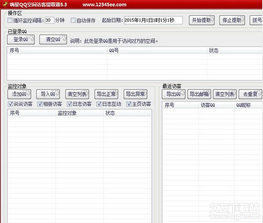263x223 pixels.
Task: Uncheck the 日志互动 checkbox
Action: [x=99, y=104]
